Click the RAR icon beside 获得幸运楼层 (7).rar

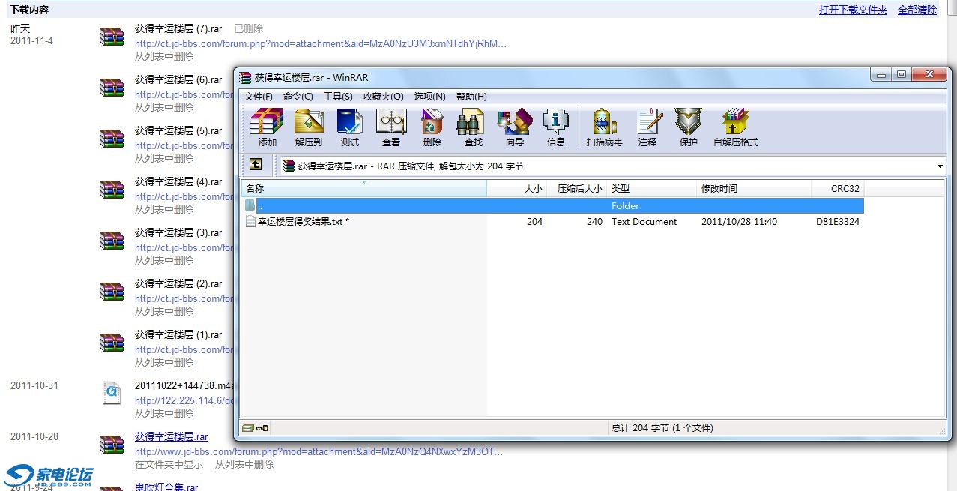pyautogui.click(x=112, y=36)
